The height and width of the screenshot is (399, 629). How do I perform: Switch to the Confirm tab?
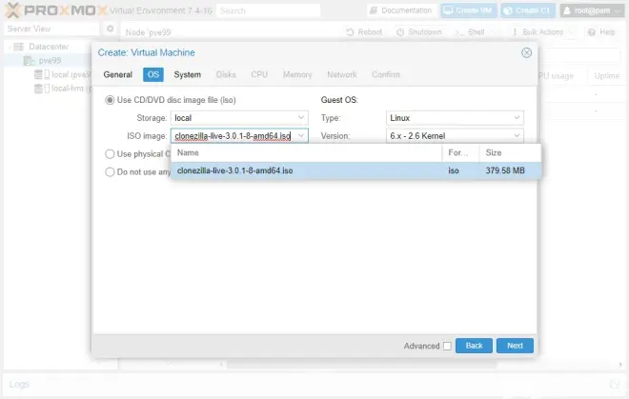386,74
